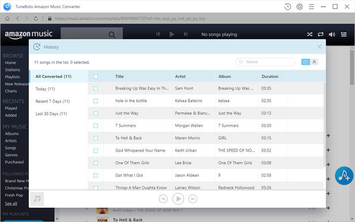Select the All Converted (11) filter

click(59, 77)
